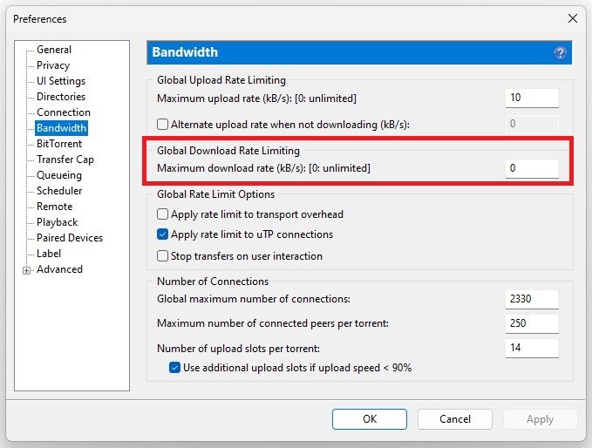This screenshot has width=592, height=448.
Task: Expand the Advanced tree node
Action: click(x=27, y=270)
